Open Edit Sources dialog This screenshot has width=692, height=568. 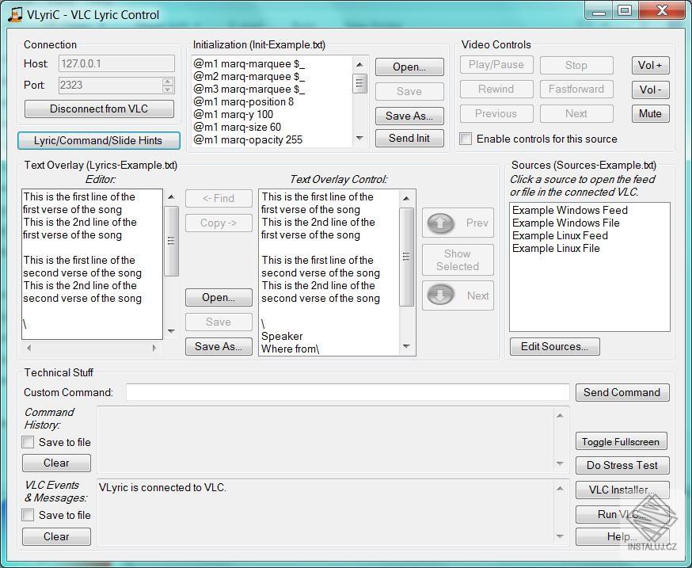point(554,346)
